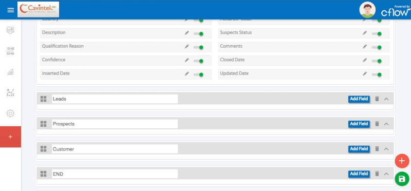Delete the END section with trash icon

click(x=377, y=174)
